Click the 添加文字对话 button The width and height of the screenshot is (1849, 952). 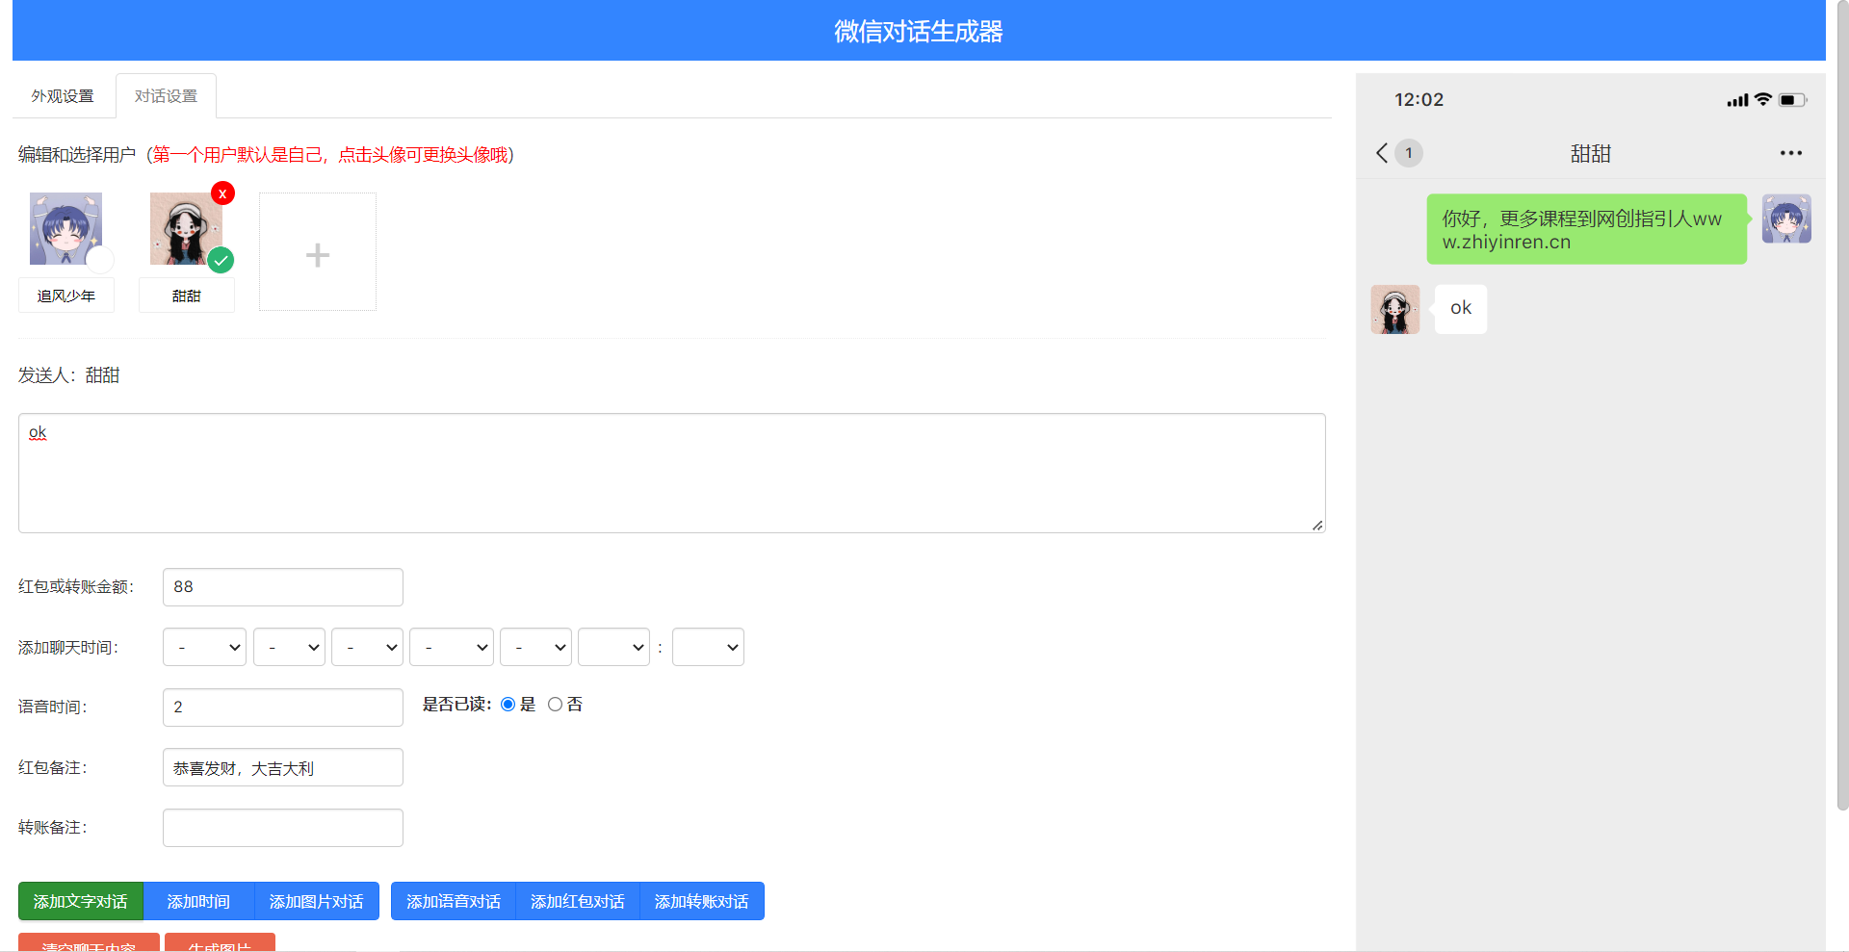[81, 901]
